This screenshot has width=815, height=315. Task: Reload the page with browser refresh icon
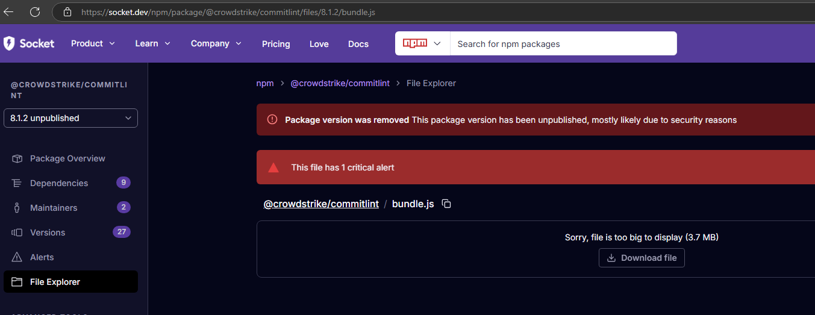(x=35, y=11)
